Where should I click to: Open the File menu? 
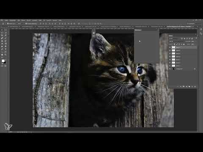pyautogui.click(x=6, y=20)
